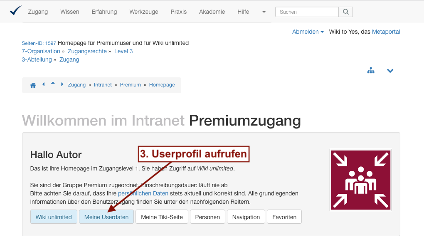This screenshot has height=237, width=424.
Task: Open the caret dropdown after Hilfe
Action: pyautogui.click(x=264, y=12)
